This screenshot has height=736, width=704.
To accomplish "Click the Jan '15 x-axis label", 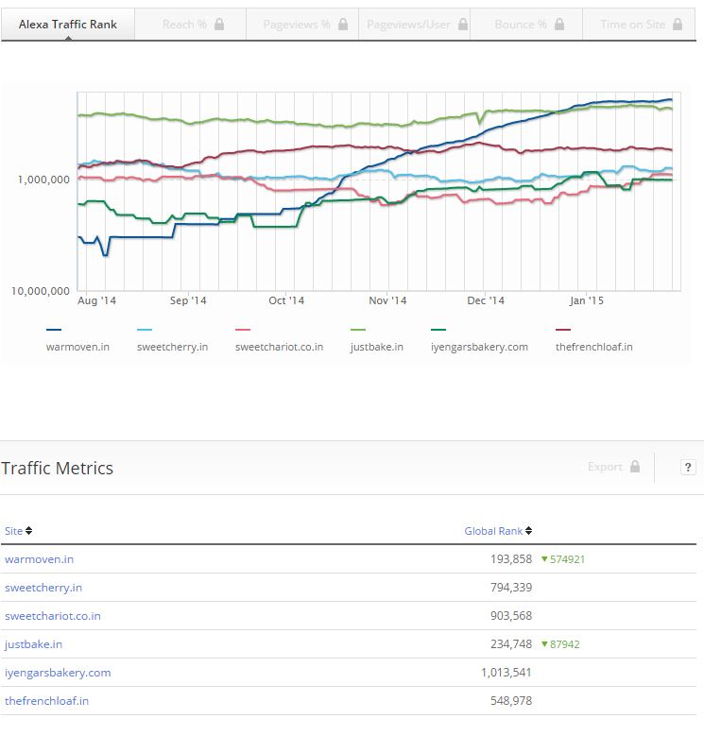I will 586,300.
